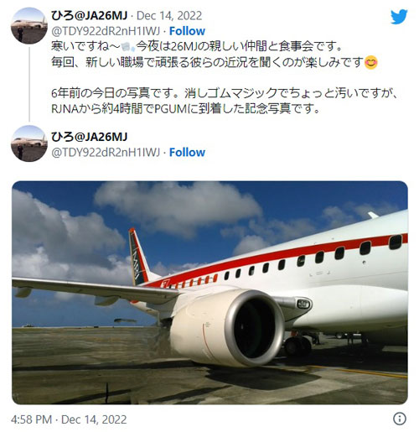This screenshot has width=419, height=432.
Task: Visit @TDY922dR2nH1IWJ handle in top tweet
Action: point(106,31)
